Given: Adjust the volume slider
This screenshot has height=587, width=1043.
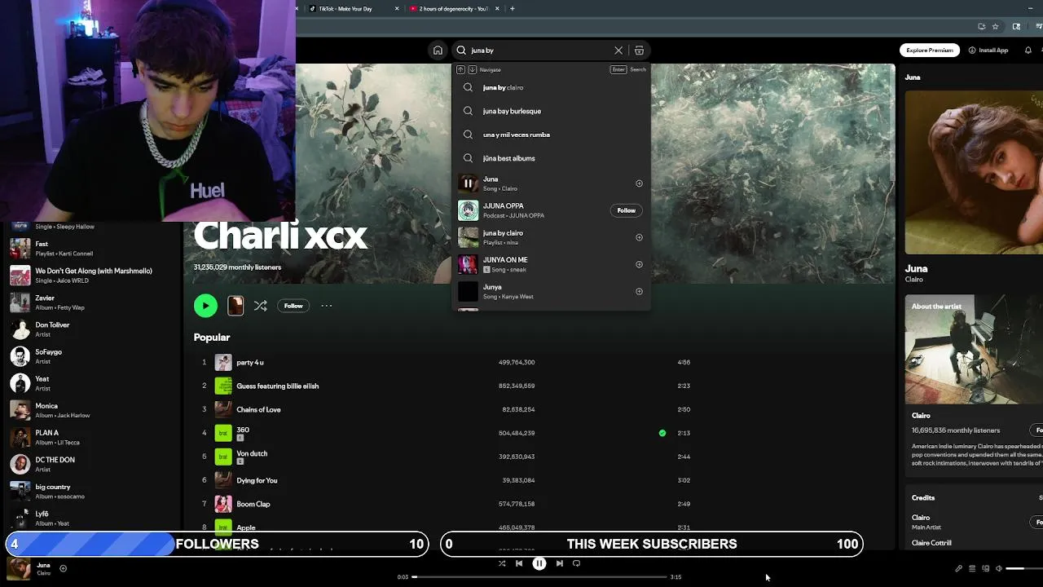Looking at the screenshot, I should [x=1024, y=568].
